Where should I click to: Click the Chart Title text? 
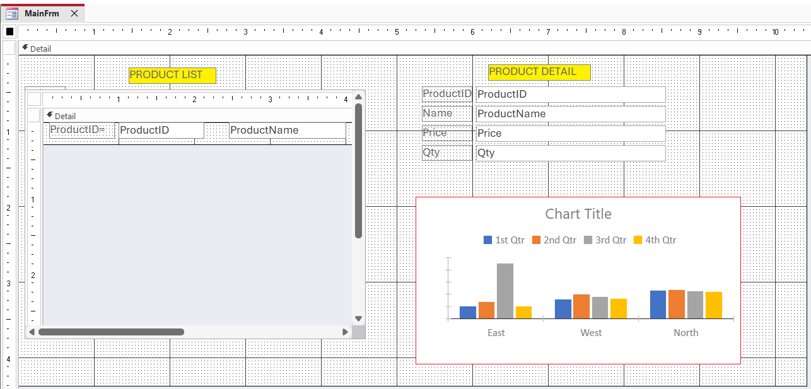point(578,214)
